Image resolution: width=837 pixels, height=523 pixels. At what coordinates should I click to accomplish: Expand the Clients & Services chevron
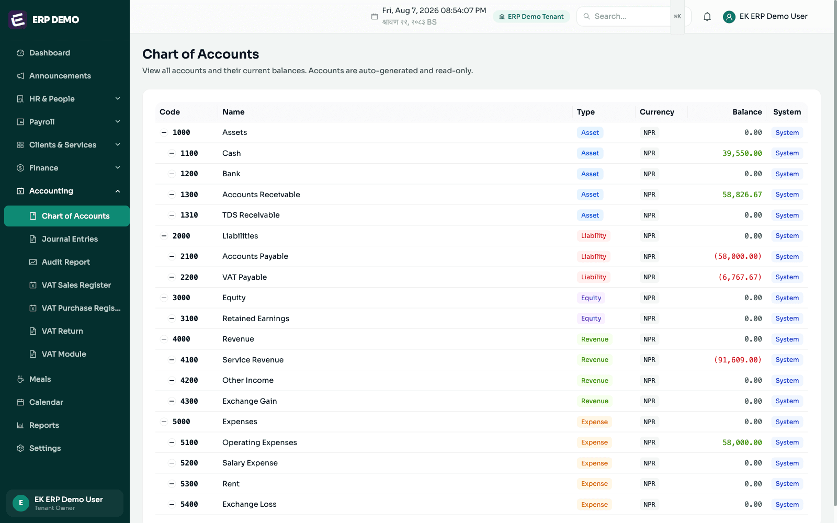tap(118, 144)
